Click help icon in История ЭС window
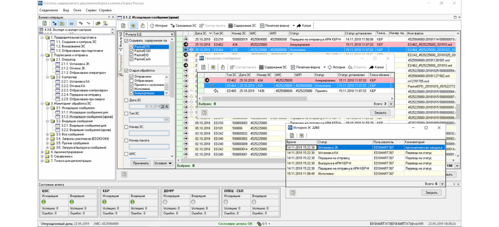This screenshot has width=499, height=227. [x=292, y=192]
